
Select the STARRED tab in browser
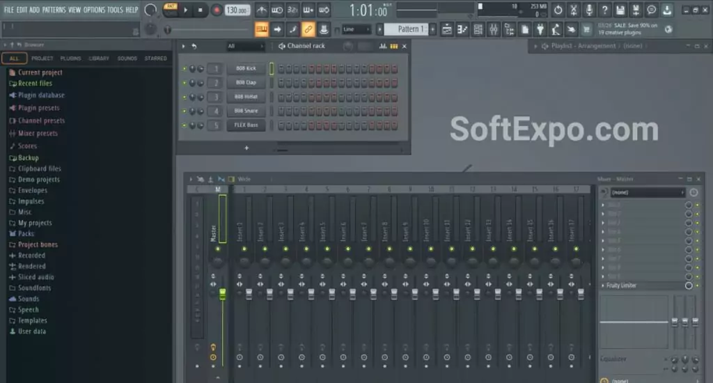click(155, 58)
